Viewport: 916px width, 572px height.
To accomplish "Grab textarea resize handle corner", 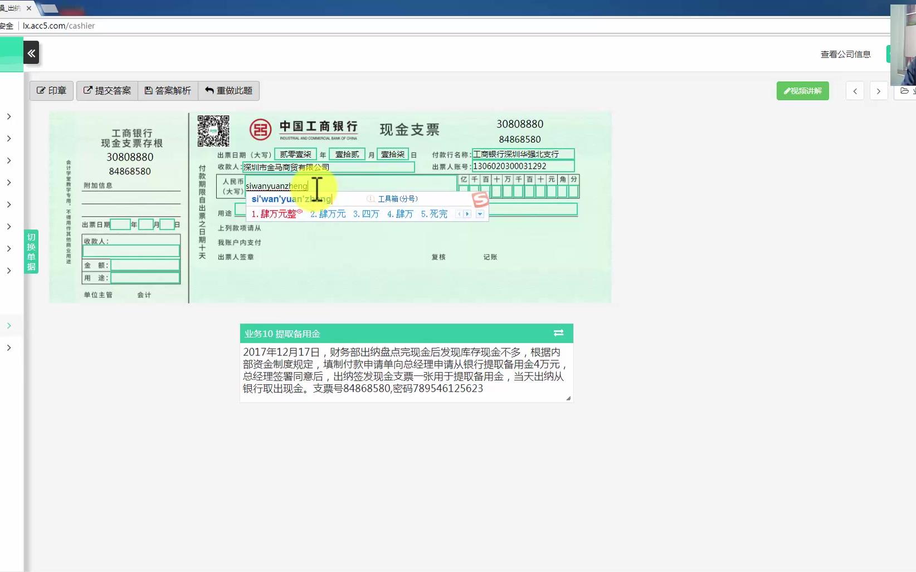I will [568, 398].
